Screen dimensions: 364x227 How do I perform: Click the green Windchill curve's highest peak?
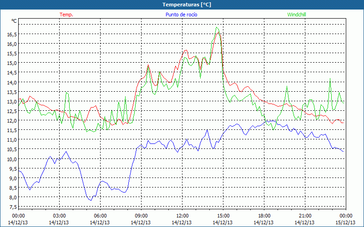pyautogui.click(x=217, y=27)
